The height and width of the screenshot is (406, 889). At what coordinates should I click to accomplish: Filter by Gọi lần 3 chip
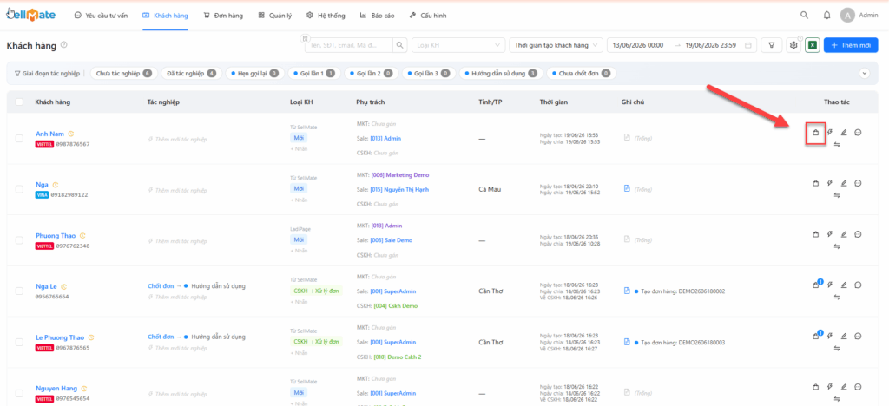coord(428,73)
